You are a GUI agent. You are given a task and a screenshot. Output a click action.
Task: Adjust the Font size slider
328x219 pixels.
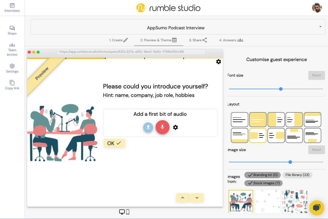(281, 89)
